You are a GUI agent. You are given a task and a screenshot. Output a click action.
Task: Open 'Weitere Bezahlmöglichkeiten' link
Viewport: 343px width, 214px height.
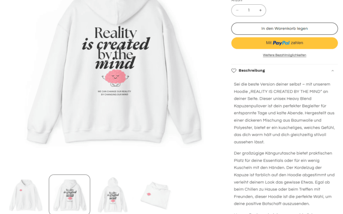[x=284, y=55]
